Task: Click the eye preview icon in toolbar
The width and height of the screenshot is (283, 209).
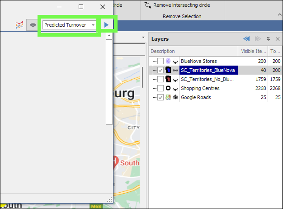Action: coord(33,25)
